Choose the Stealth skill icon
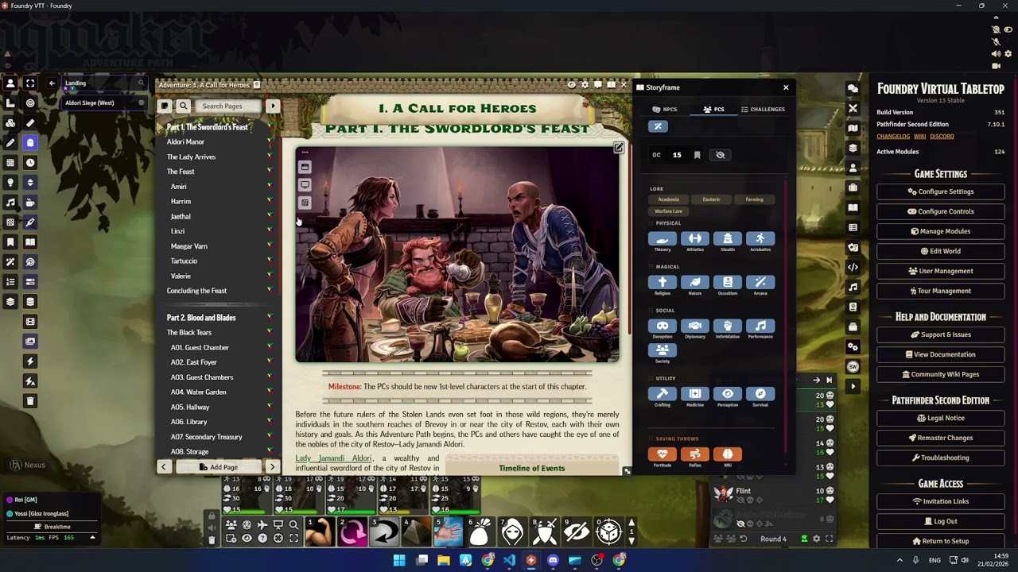The height and width of the screenshot is (572, 1018). (728, 238)
